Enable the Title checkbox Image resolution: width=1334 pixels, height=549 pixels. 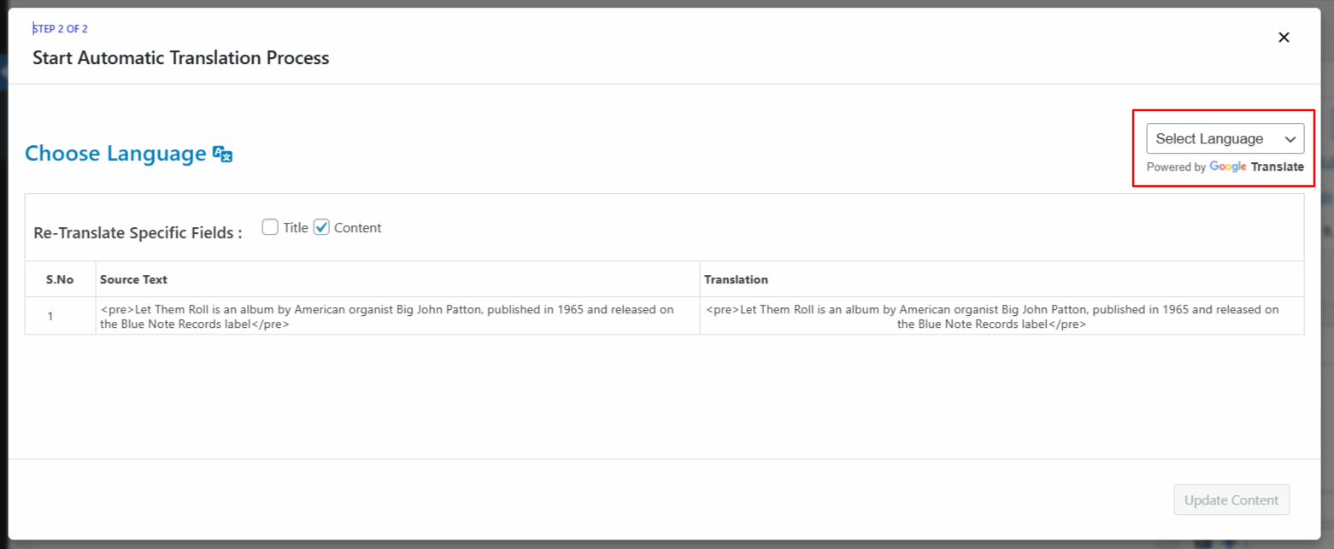pos(270,227)
